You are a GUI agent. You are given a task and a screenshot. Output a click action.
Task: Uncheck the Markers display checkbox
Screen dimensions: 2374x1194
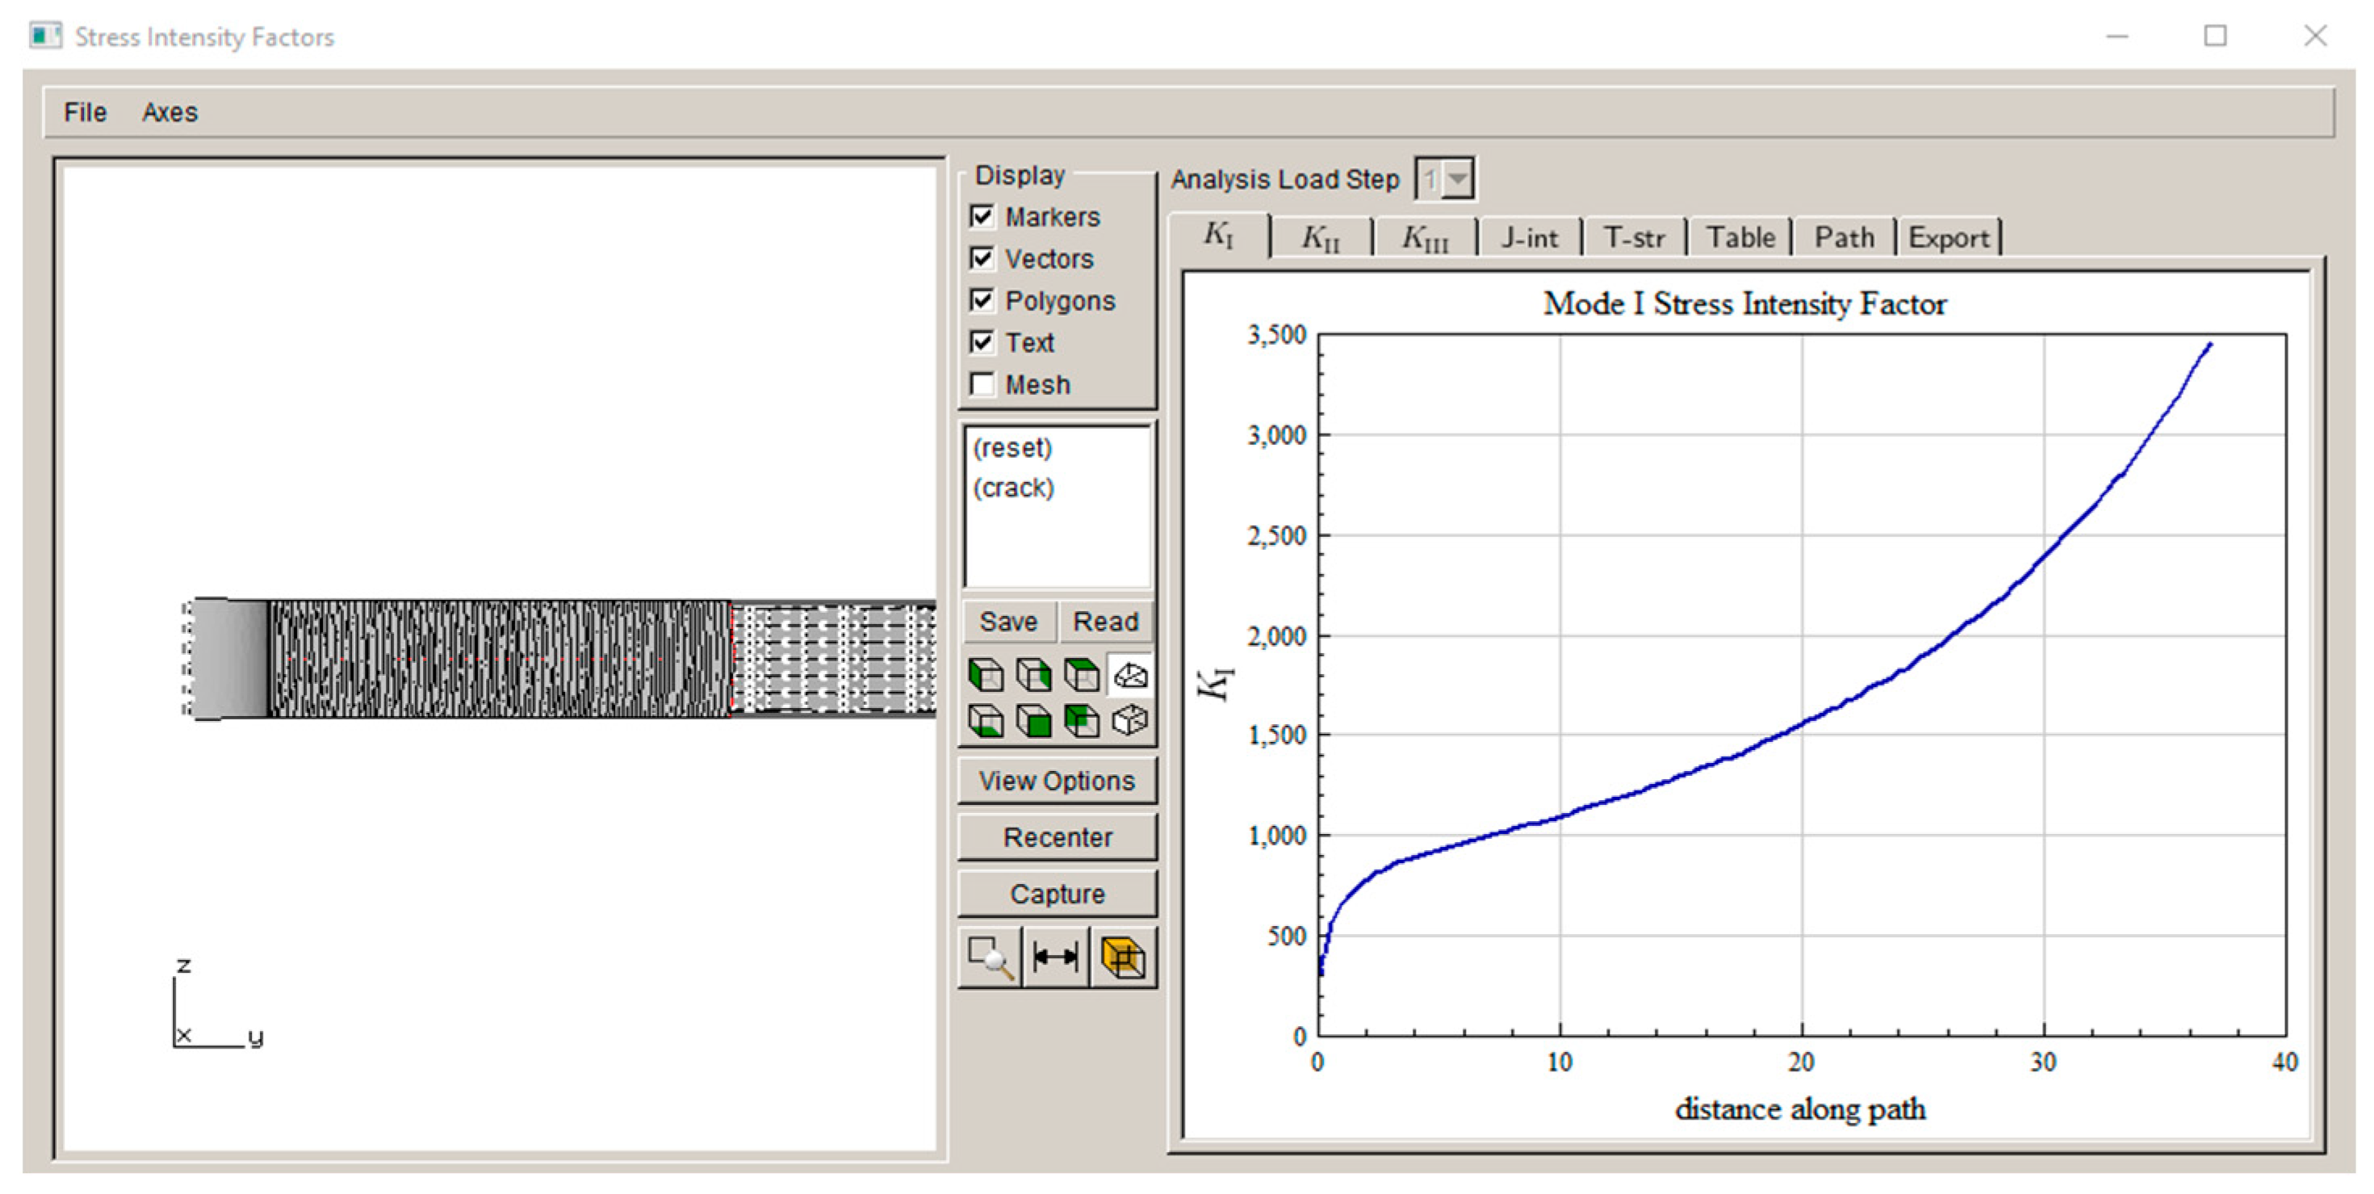pos(982,216)
